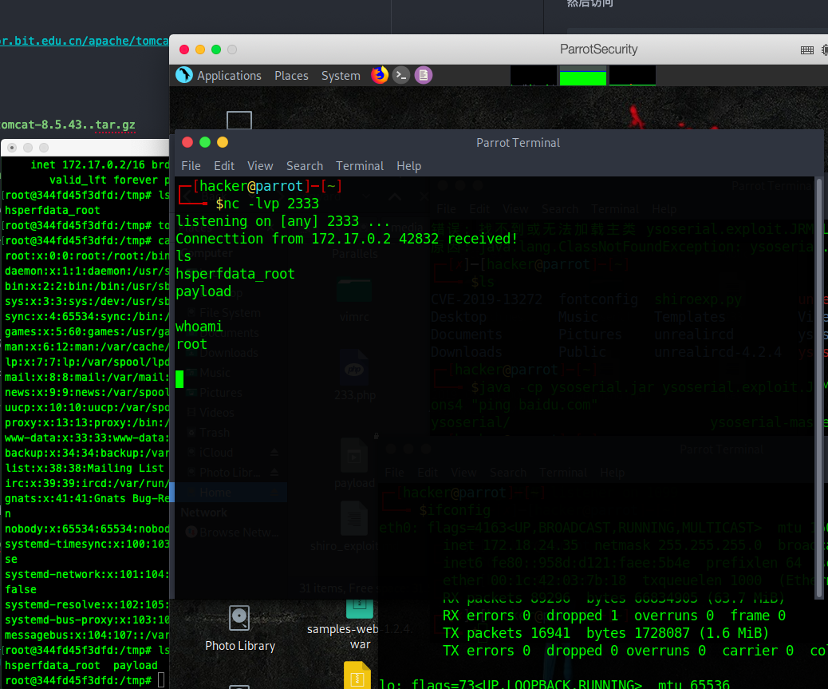
Task: Open the System menu in the panel
Action: 341,76
